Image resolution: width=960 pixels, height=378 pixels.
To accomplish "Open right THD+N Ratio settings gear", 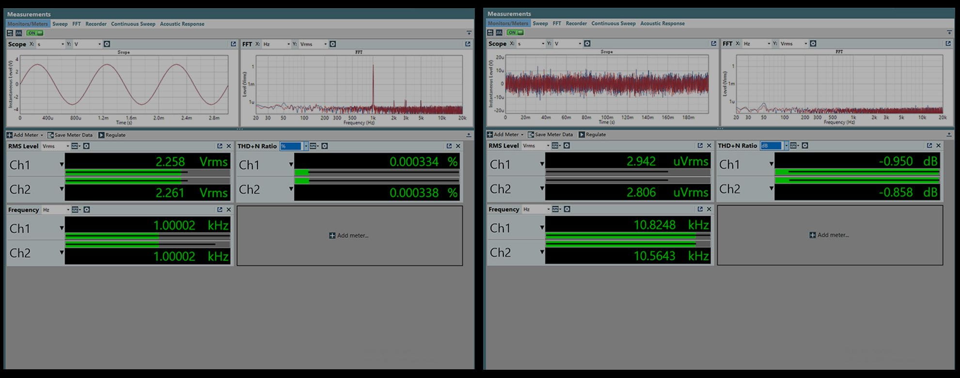I will tap(805, 145).
